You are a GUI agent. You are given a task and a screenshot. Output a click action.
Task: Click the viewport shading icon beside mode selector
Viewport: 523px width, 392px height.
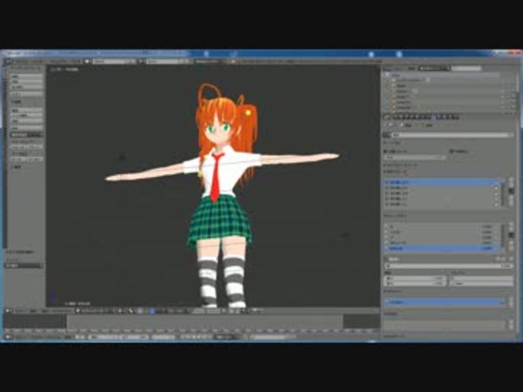(x=120, y=311)
